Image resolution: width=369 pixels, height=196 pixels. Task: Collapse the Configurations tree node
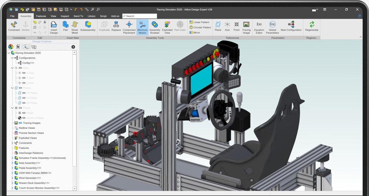click(12, 58)
